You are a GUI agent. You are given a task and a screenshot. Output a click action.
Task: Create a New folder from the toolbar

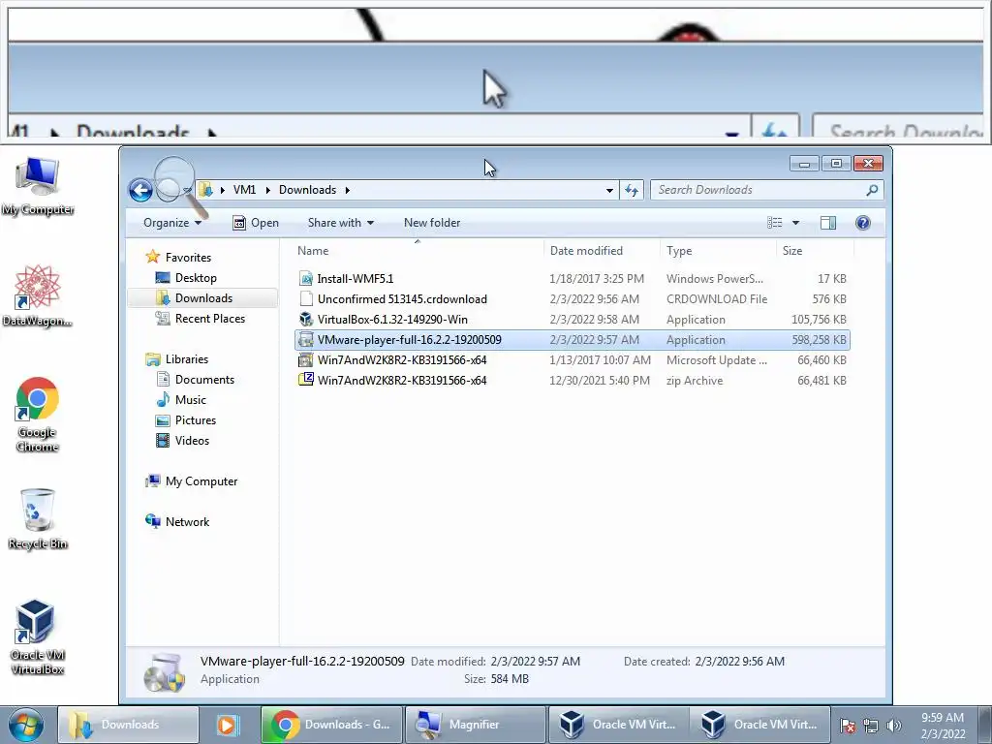click(x=432, y=223)
